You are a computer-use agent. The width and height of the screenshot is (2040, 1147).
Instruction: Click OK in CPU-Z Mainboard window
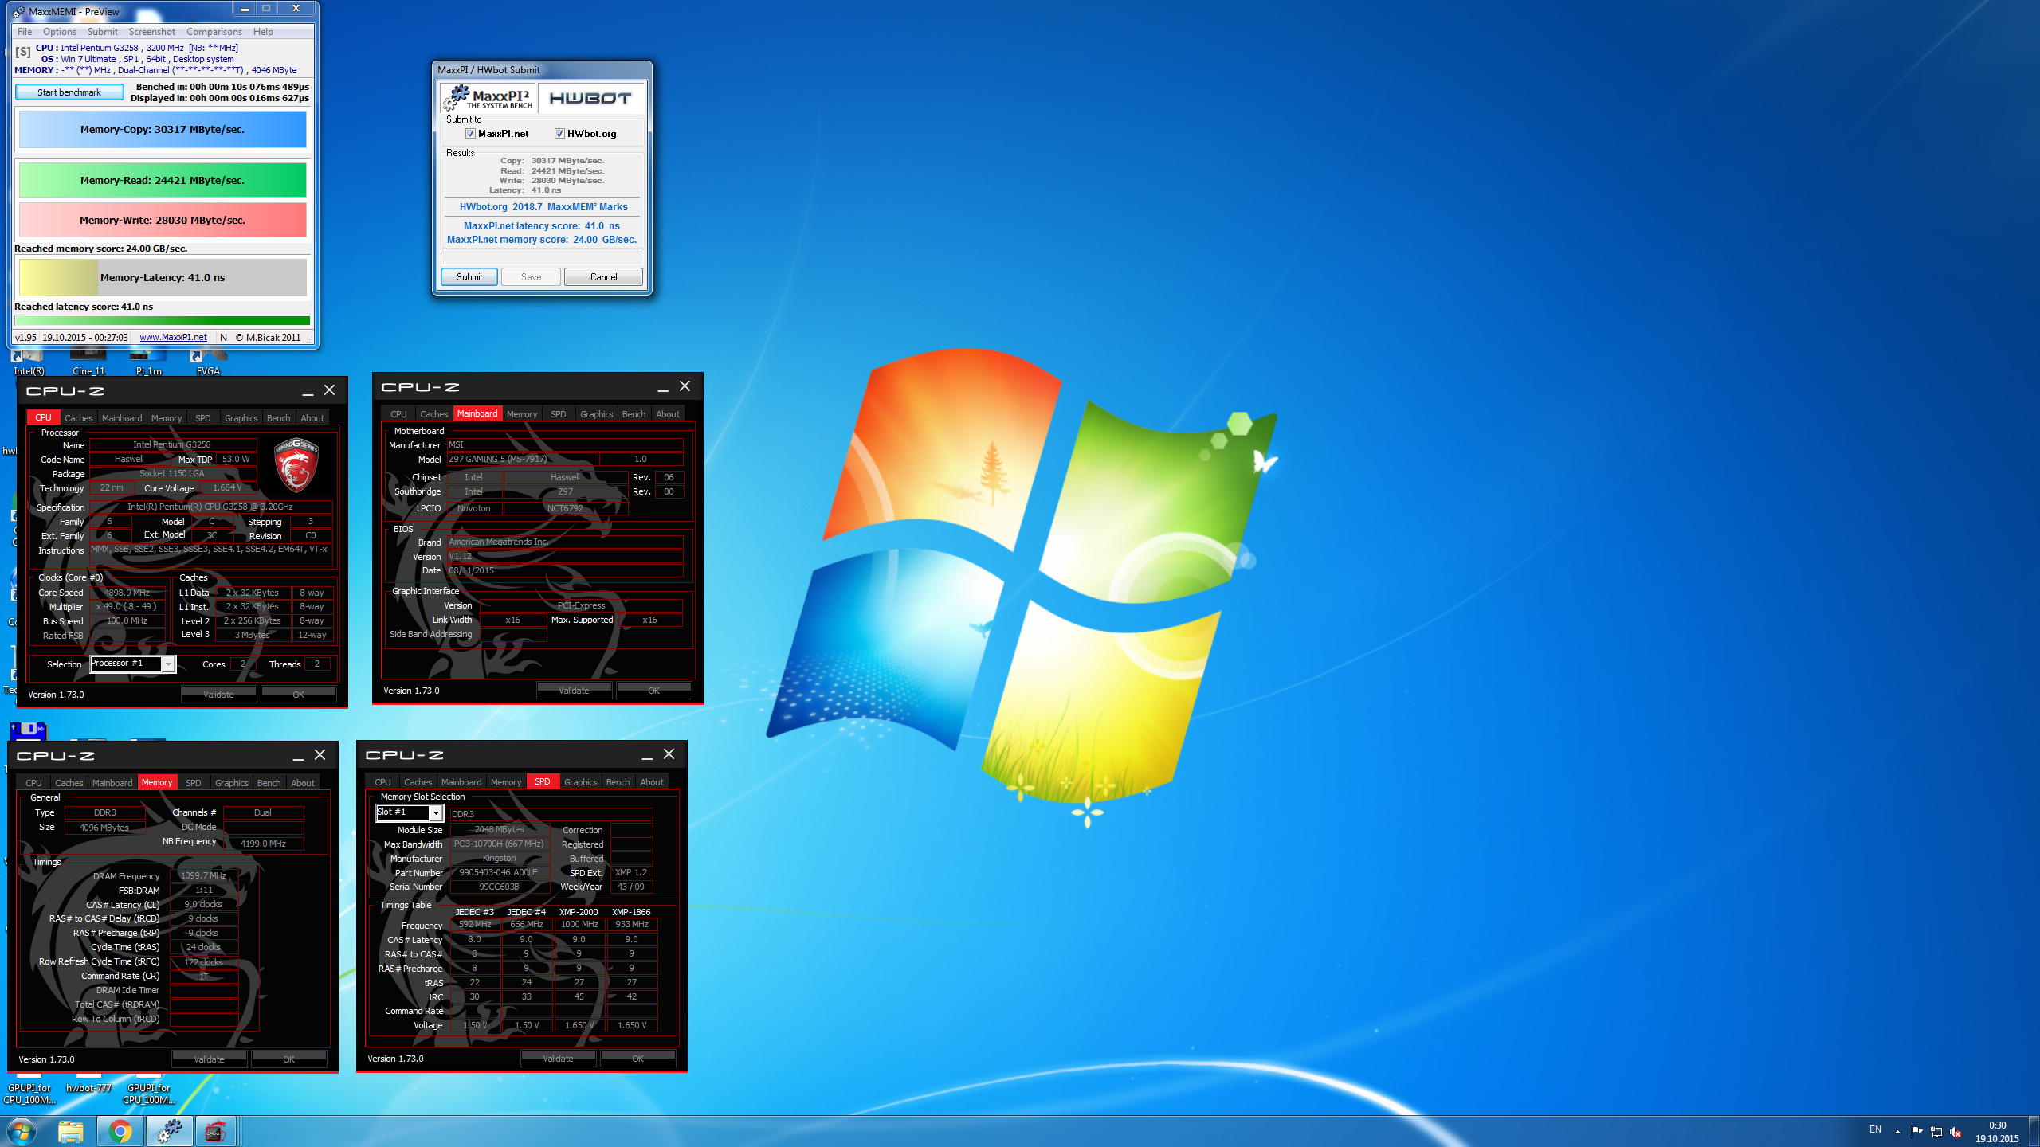coord(653,691)
